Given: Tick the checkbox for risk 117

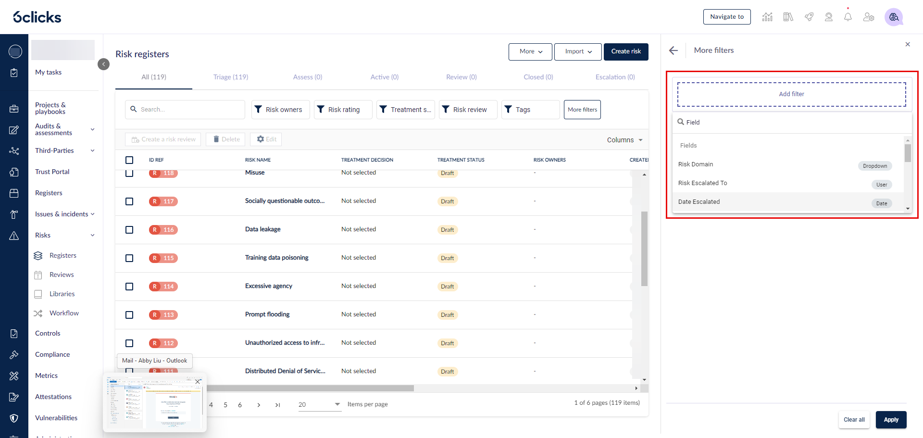Looking at the screenshot, I should [x=129, y=201].
